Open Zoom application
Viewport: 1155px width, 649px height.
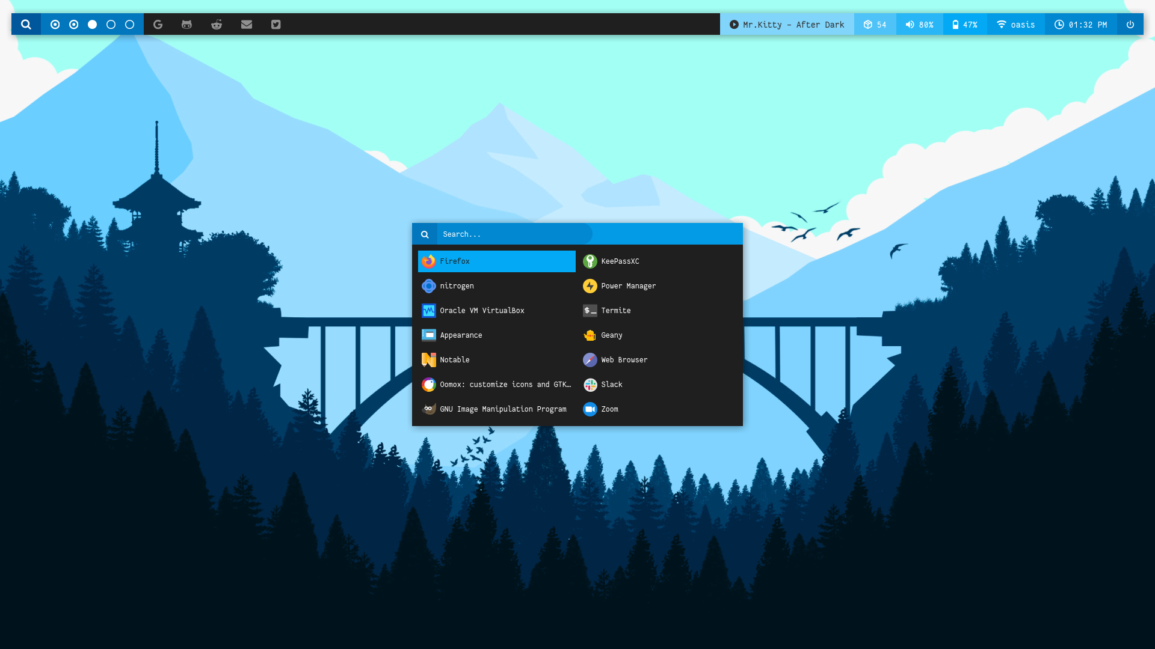point(609,409)
